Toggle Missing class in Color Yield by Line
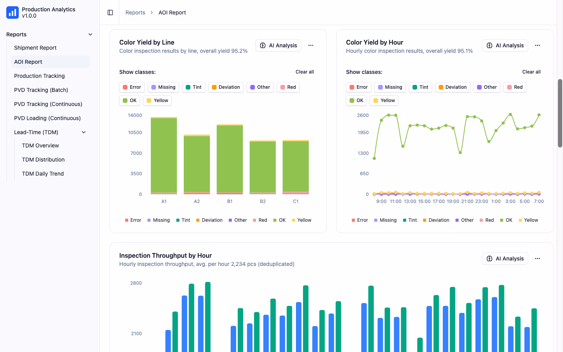563x352 pixels. point(163,87)
